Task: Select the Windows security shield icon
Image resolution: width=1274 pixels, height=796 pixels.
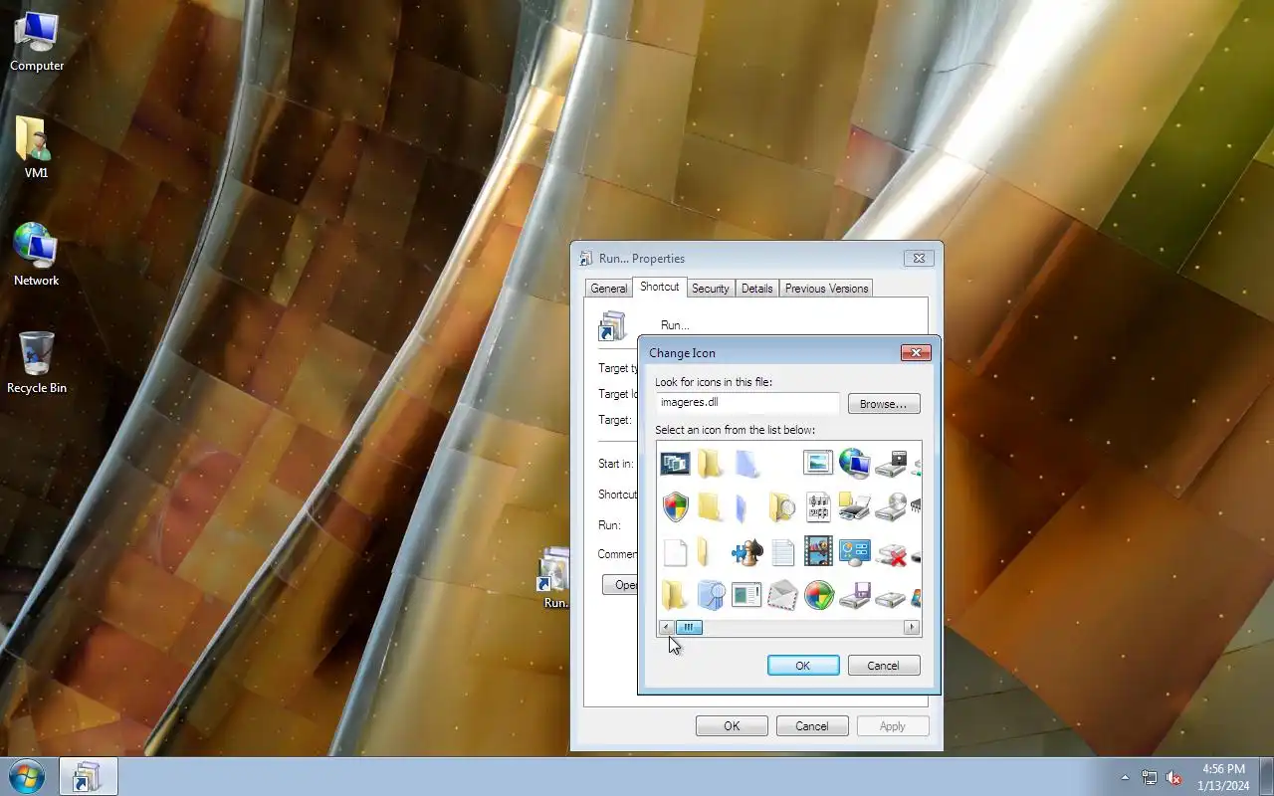Action: (675, 506)
